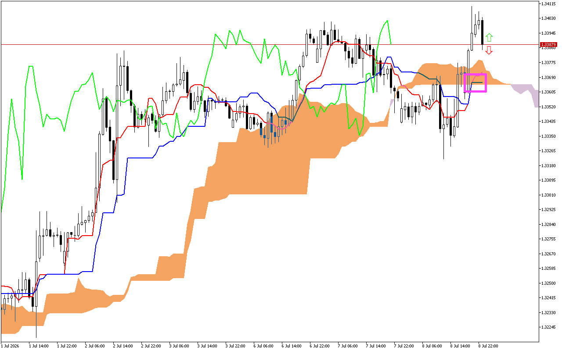The width and height of the screenshot is (562, 351).
Task: Click the 1.34030 price axis label
Action: pos(549,18)
